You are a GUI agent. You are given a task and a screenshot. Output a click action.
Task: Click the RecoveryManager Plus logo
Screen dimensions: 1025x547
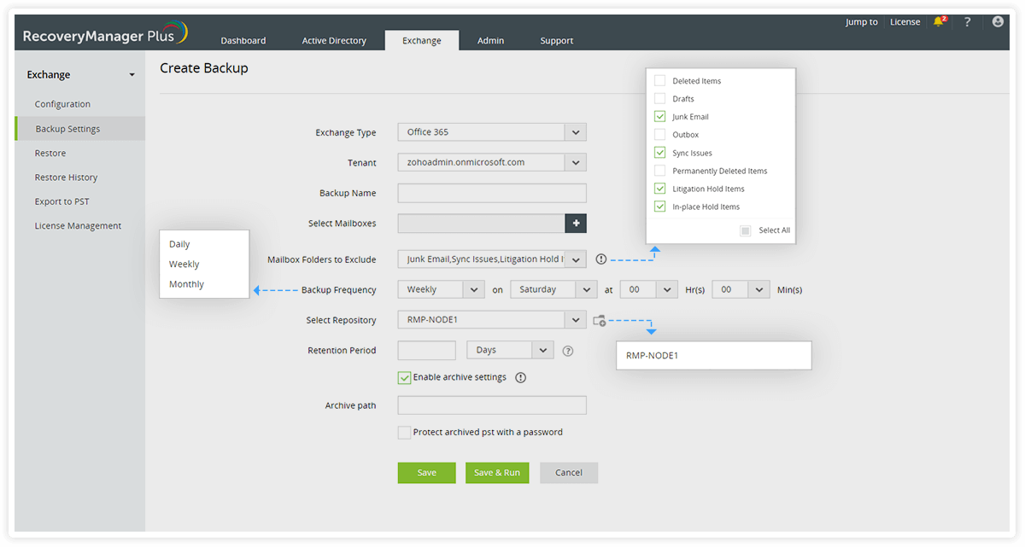[104, 34]
